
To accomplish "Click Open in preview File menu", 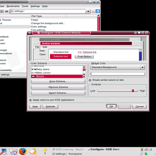I will tap(43, 55).
